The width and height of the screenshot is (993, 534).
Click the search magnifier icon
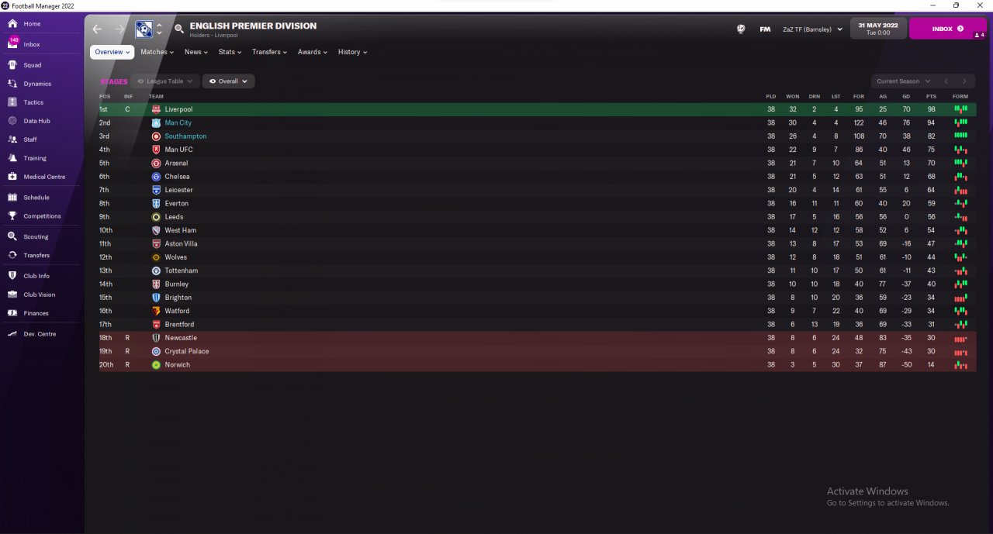(179, 29)
